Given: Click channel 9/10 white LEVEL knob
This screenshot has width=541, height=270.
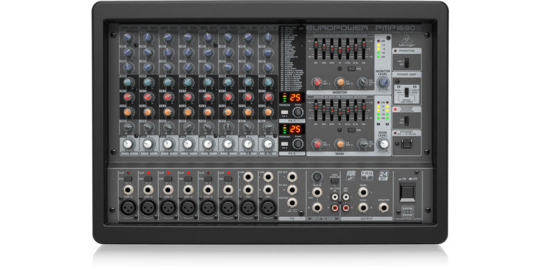Looking at the screenshot, I should click(268, 144).
